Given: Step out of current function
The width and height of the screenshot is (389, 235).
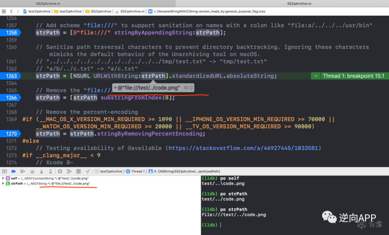Looking at the screenshot, I should point(50,171).
